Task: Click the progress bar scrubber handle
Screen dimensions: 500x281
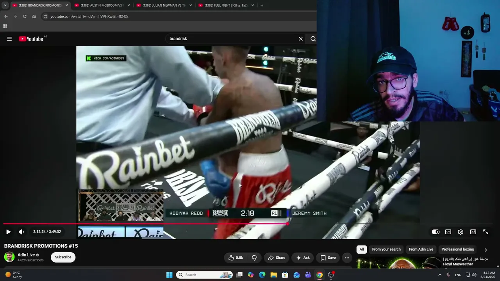Action: (x=288, y=224)
